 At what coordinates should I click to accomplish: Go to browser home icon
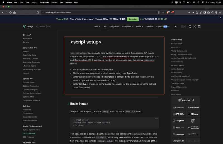click(14, 13)
